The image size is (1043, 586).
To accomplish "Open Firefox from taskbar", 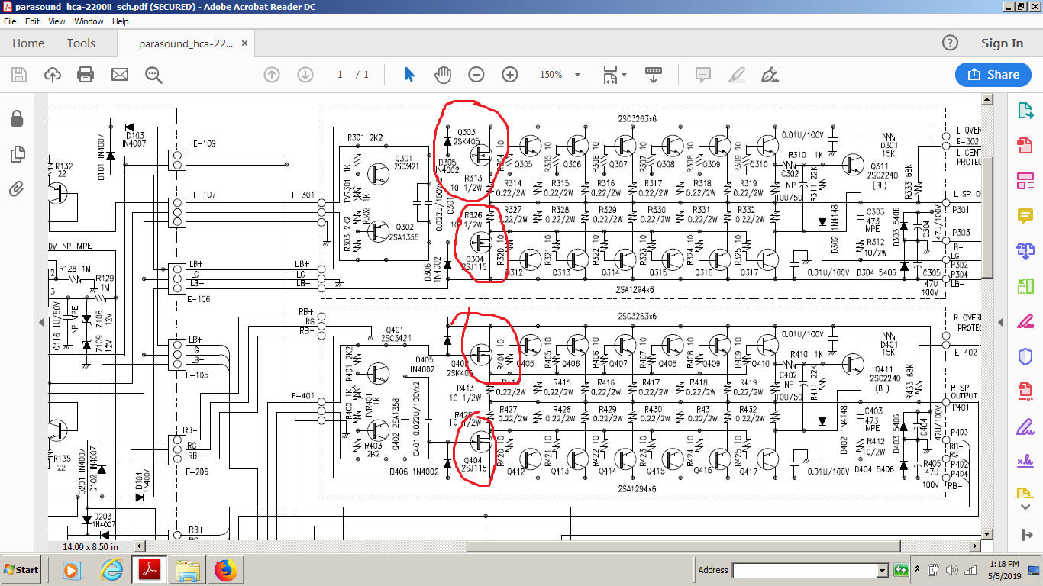I will point(225,570).
